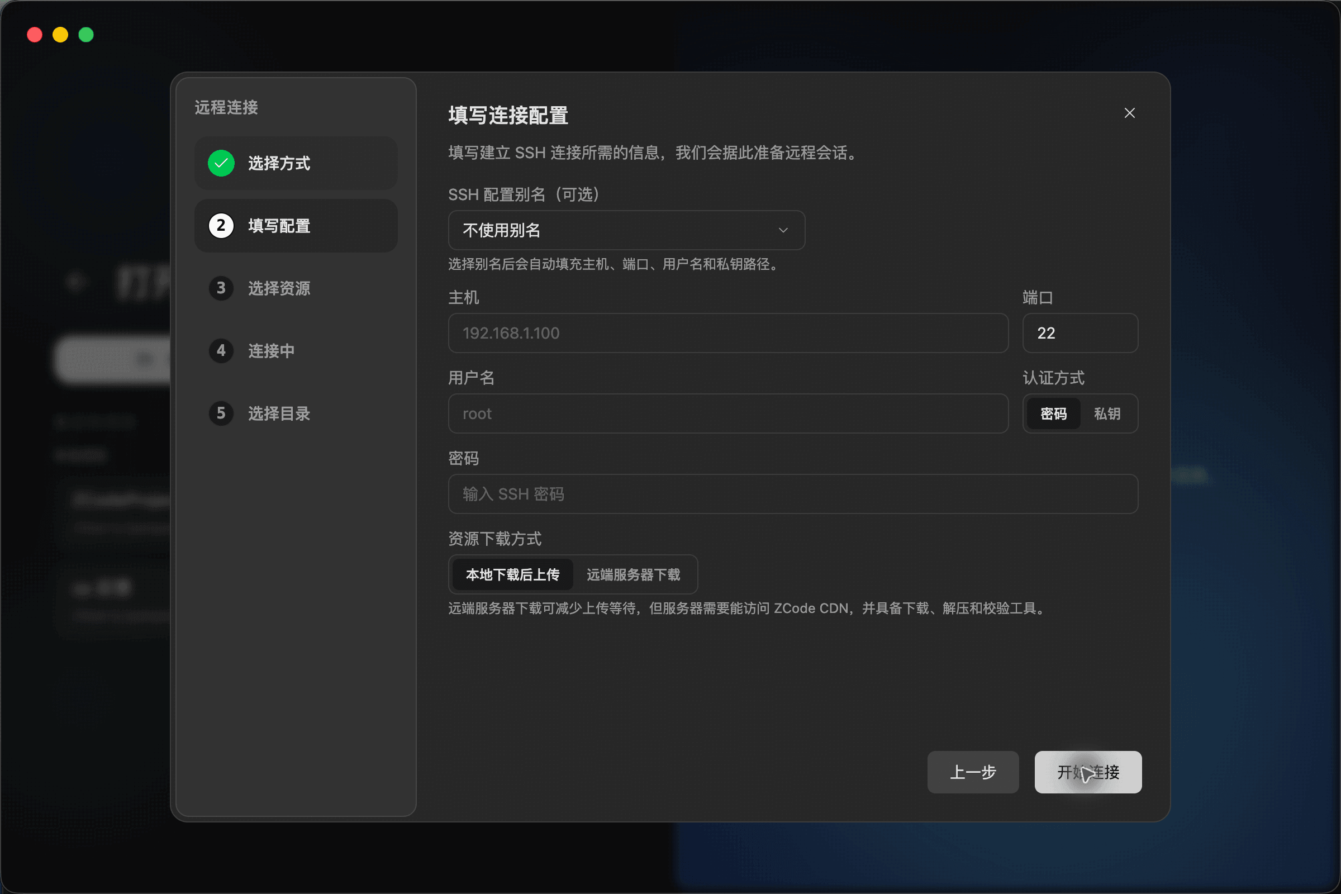This screenshot has width=1341, height=894.
Task: Click the alias hint text 选择别名后会自动填充
Action: (x=615, y=264)
